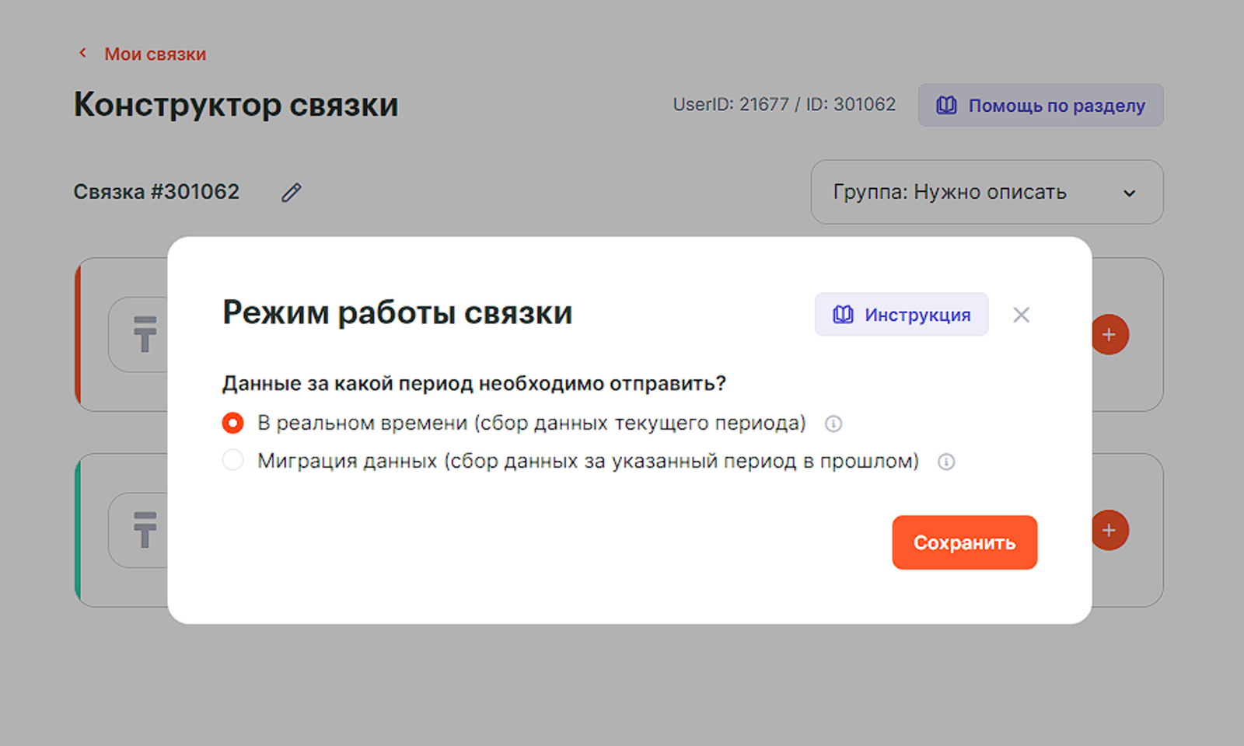The image size is (1244, 746).
Task: Click the T icon in the red-edged block
Action: [144, 334]
